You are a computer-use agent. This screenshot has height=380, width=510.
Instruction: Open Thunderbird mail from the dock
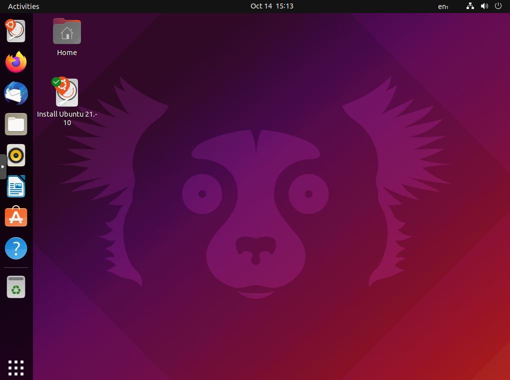point(16,93)
